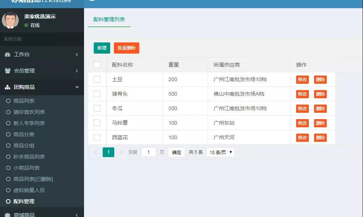Check the select-all header checkbox
363x217 pixels.
tap(97, 65)
